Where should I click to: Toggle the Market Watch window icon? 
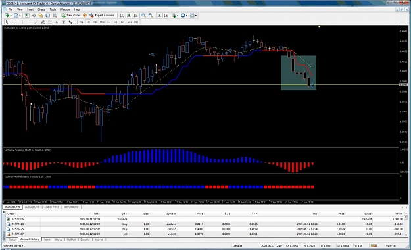(27, 16)
